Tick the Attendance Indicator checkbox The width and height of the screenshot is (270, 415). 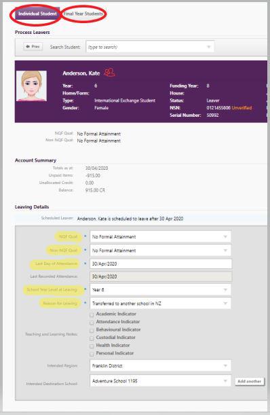click(x=92, y=323)
